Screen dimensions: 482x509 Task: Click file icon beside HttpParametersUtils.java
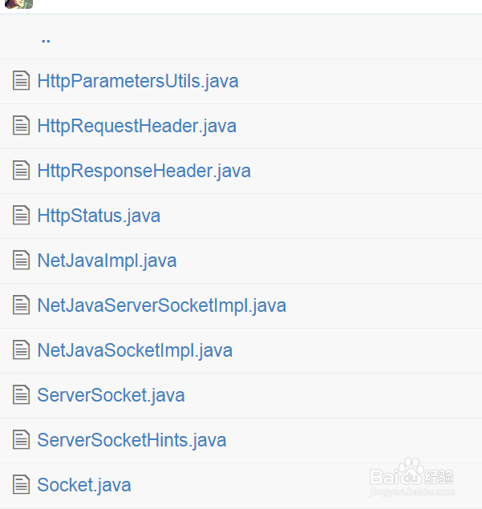(x=21, y=81)
